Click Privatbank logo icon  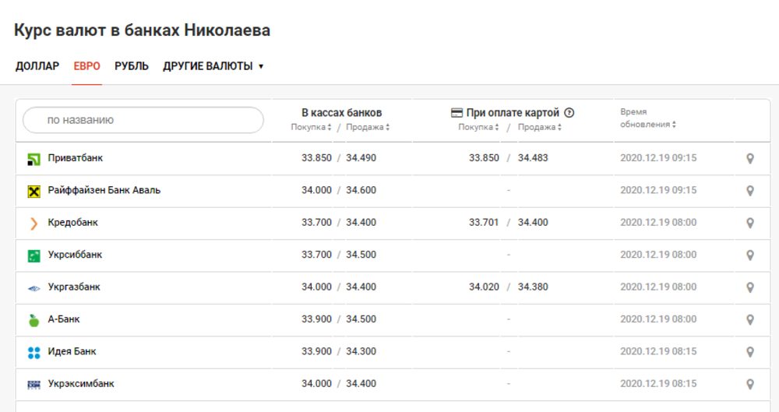click(33, 159)
